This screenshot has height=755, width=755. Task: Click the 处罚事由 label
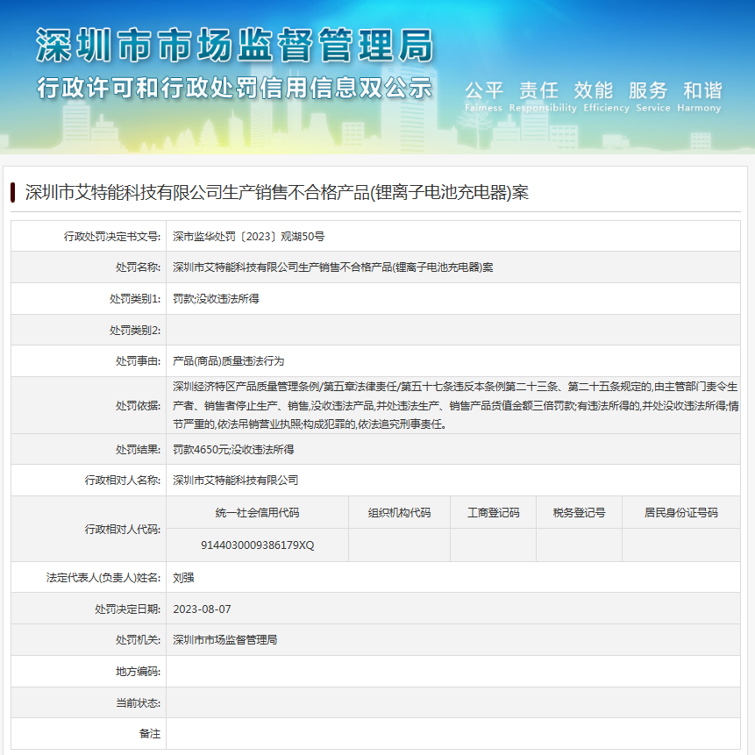coord(138,361)
